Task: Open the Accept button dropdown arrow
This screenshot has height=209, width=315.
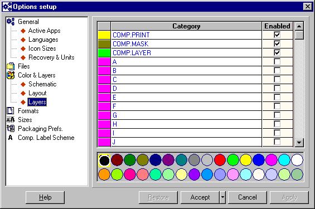Action: coord(222,197)
